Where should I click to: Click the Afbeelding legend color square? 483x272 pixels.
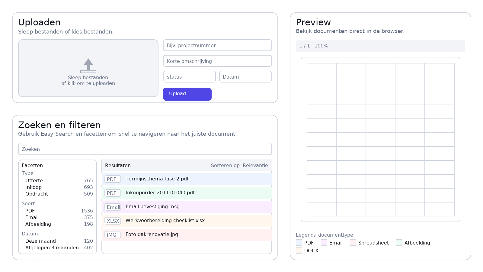(399, 242)
